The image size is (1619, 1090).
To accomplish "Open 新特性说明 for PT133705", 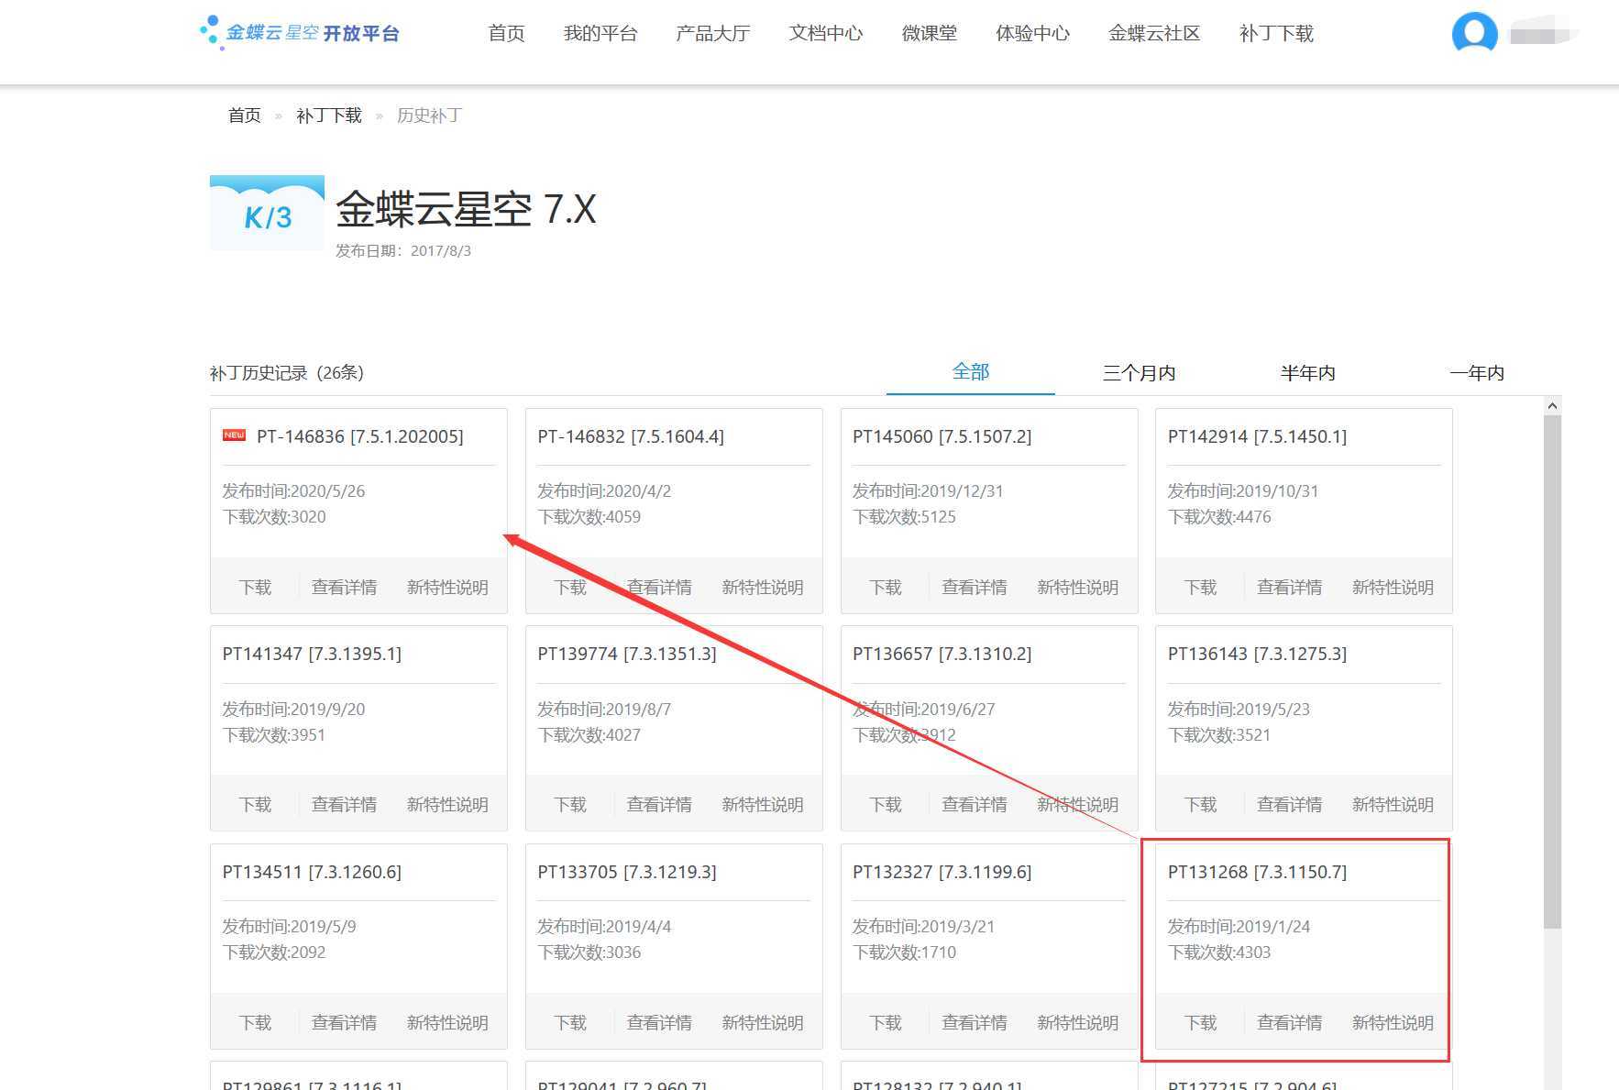I will click(763, 1023).
